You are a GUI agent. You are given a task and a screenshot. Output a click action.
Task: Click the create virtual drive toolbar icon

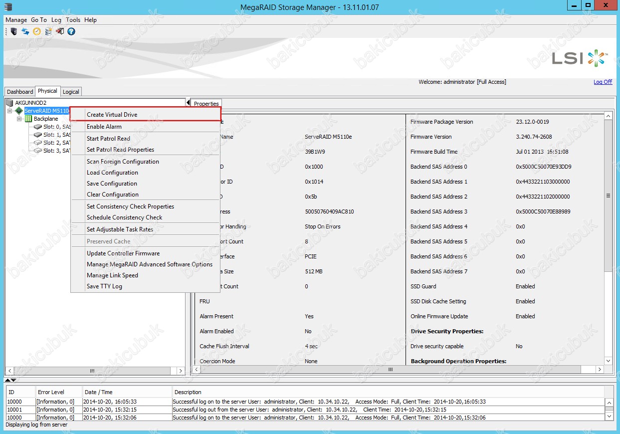click(x=48, y=31)
